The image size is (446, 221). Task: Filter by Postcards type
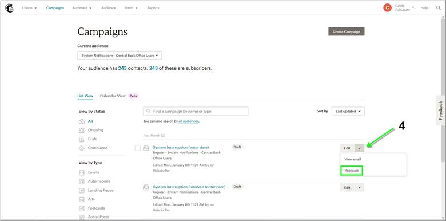pos(97,208)
